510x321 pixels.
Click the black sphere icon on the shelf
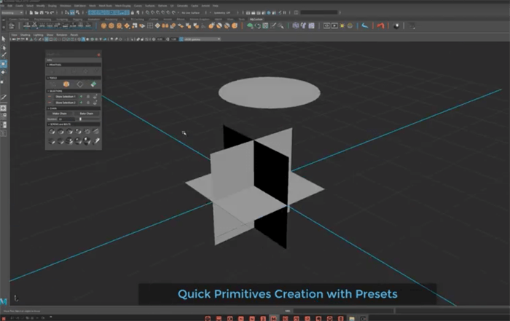click(396, 25)
